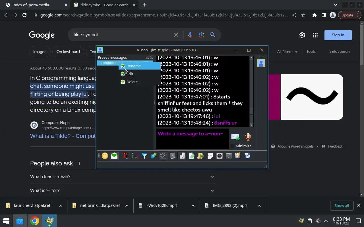
Task: Click Feedback link near featured snippet
Action: click(335, 146)
